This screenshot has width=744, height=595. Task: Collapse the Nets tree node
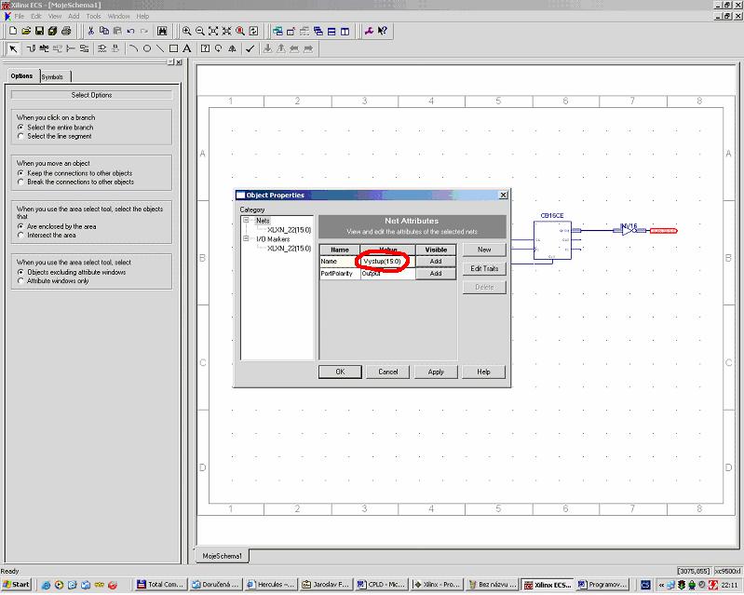tap(246, 220)
